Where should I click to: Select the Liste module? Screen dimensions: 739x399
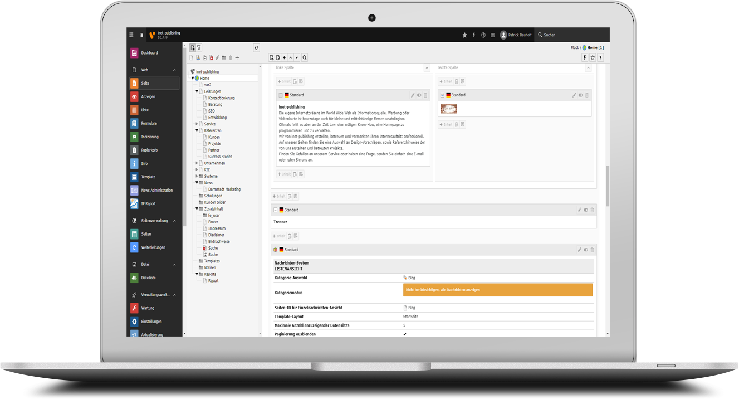(145, 110)
